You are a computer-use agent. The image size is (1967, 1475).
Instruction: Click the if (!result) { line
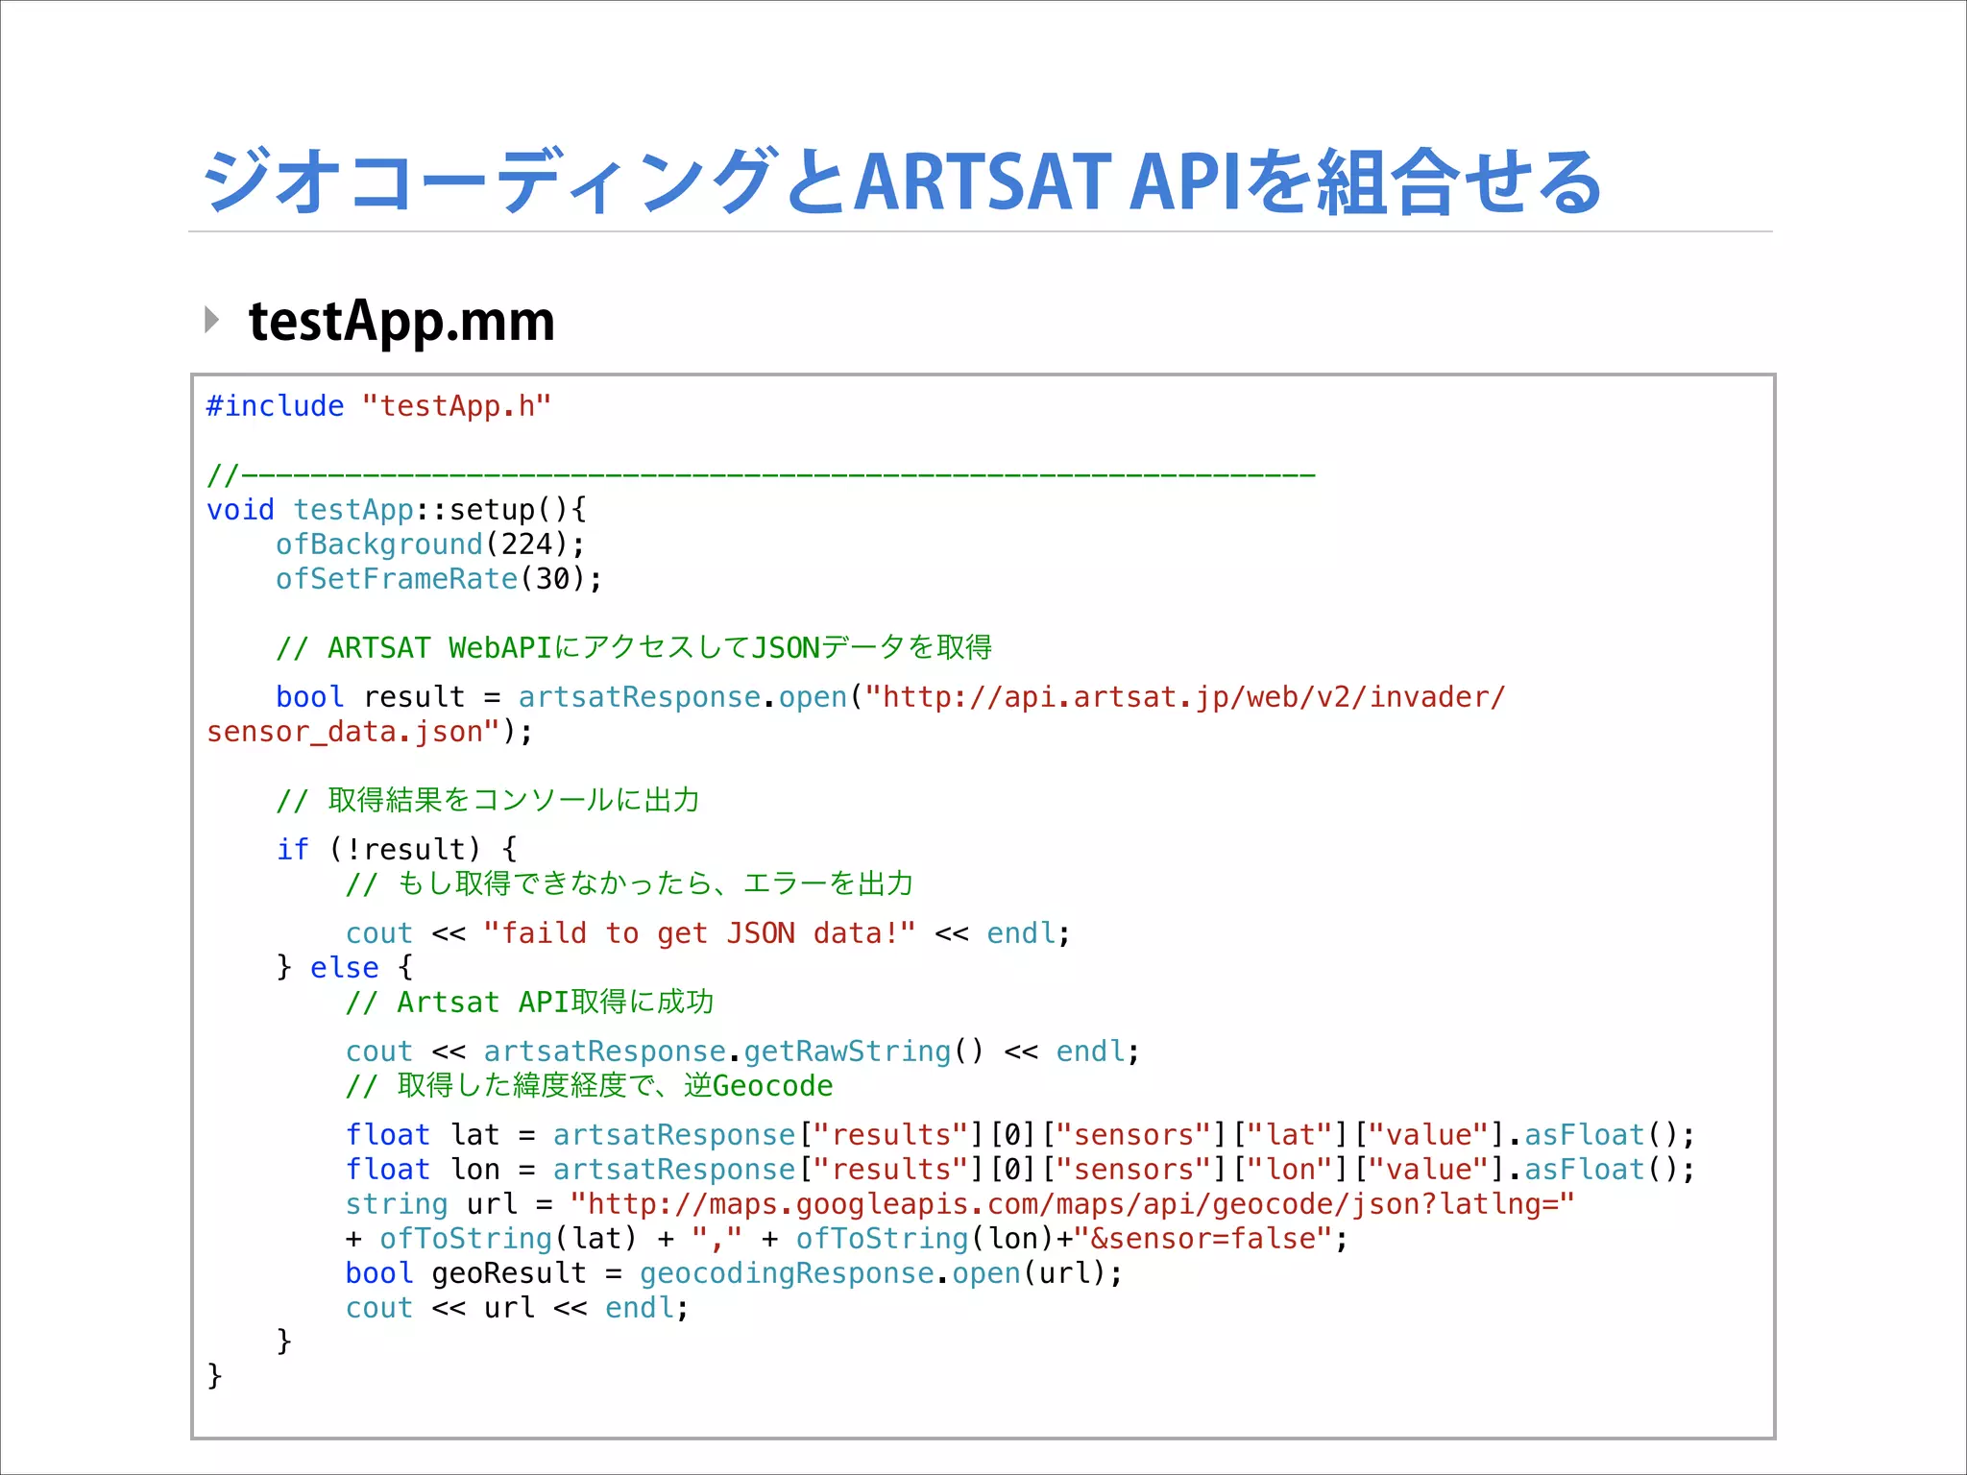(397, 850)
